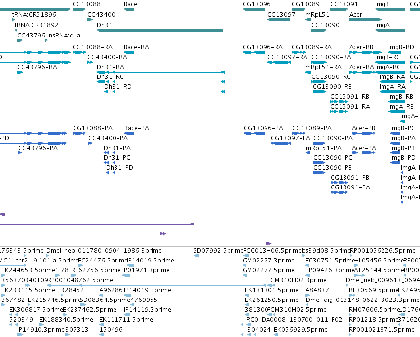Viewport: 420px width, 337px height.
Task: Click the ImgA gene label
Action: click(x=382, y=25)
